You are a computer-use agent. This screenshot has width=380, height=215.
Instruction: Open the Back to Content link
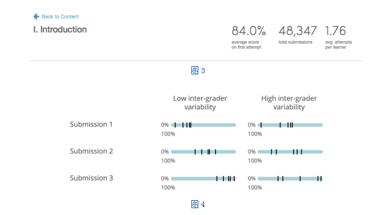point(60,17)
